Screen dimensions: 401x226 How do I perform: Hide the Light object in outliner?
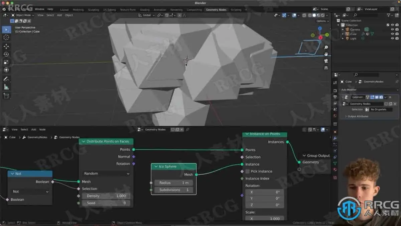coord(392,39)
